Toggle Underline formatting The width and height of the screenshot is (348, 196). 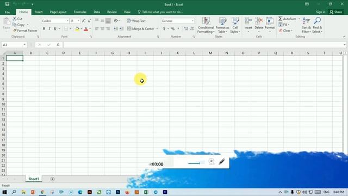coord(55,29)
